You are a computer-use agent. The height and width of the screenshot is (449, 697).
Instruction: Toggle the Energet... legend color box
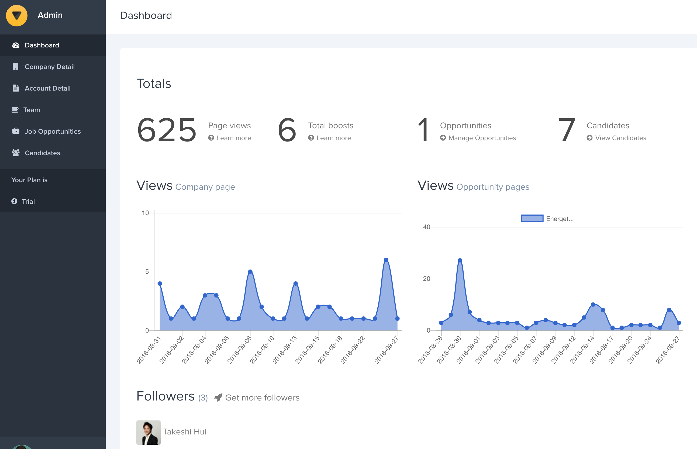click(x=532, y=219)
